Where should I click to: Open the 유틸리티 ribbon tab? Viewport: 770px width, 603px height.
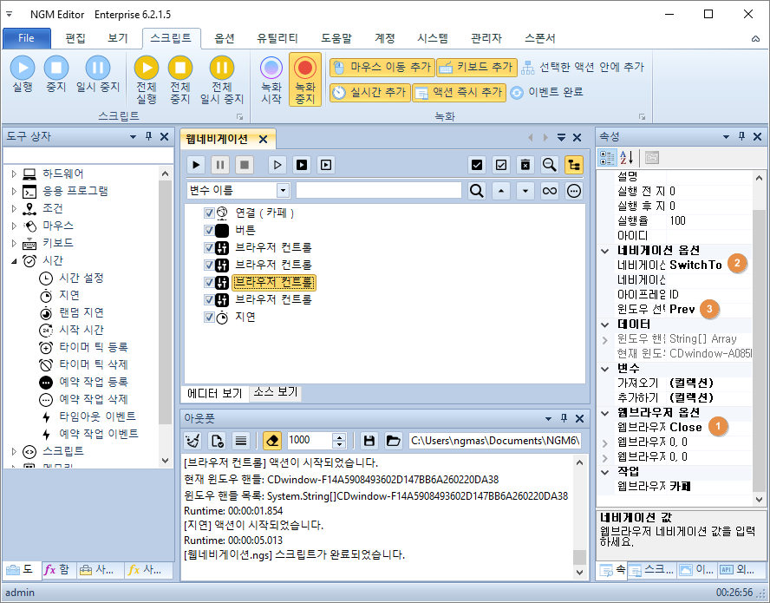(277, 38)
